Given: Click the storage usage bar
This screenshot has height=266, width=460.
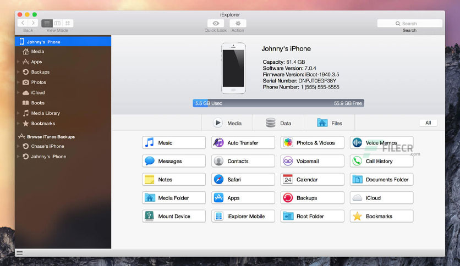Looking at the screenshot, I should pos(278,103).
